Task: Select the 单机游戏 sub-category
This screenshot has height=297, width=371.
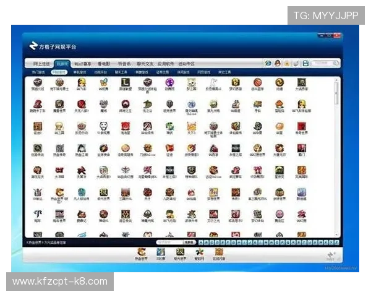Action: pyautogui.click(x=80, y=72)
